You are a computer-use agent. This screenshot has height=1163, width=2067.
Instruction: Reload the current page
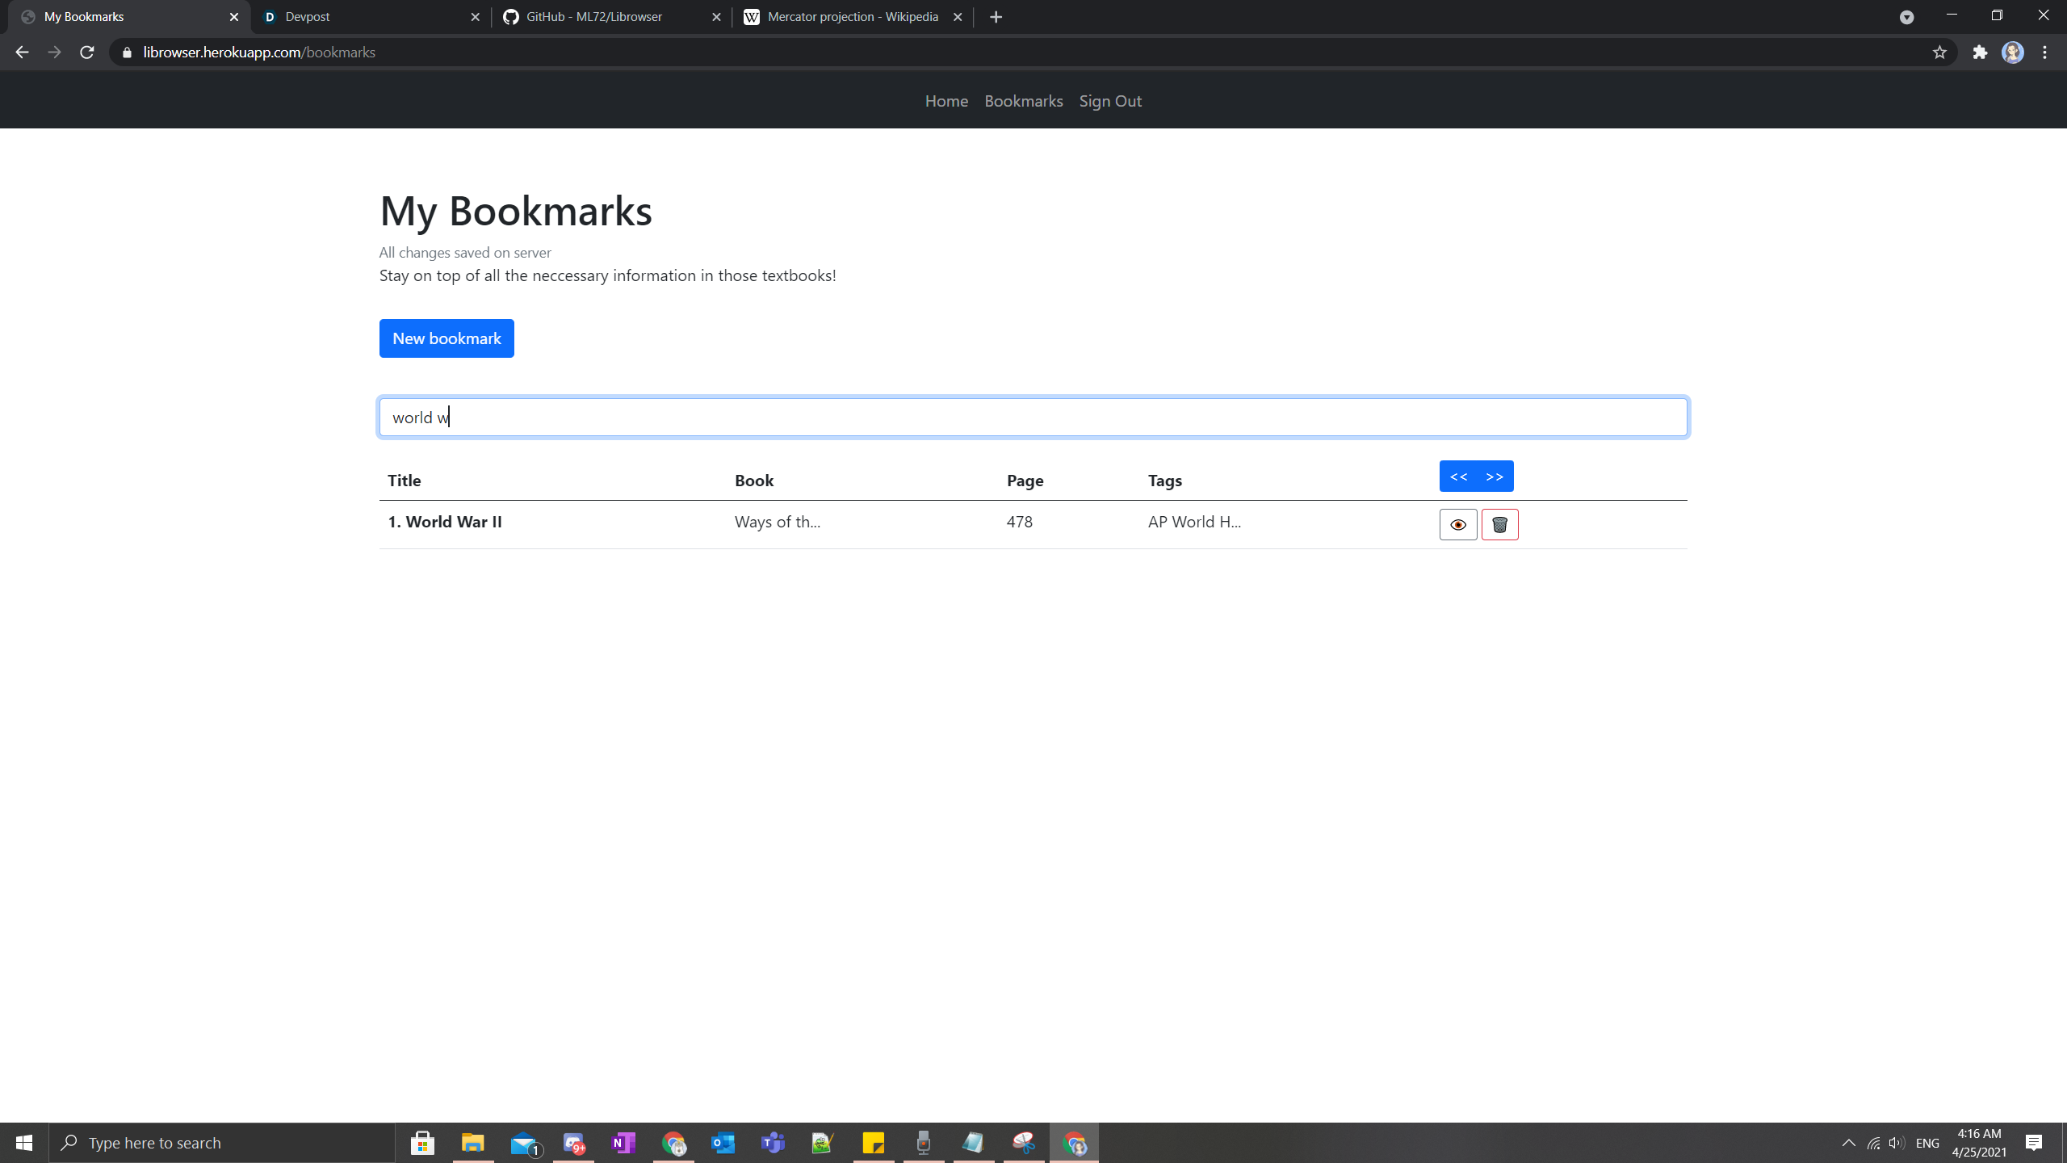[x=87, y=52]
